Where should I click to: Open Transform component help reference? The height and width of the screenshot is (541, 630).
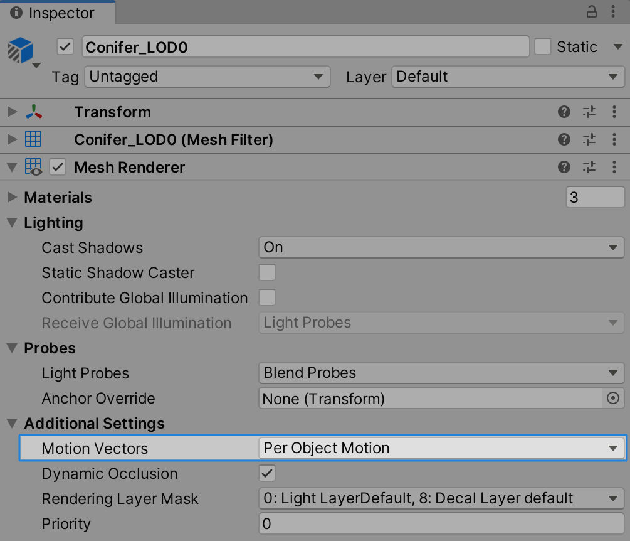(564, 112)
